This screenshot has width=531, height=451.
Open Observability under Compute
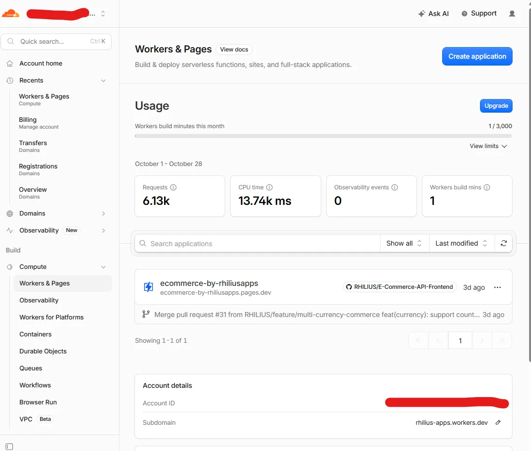pos(39,301)
